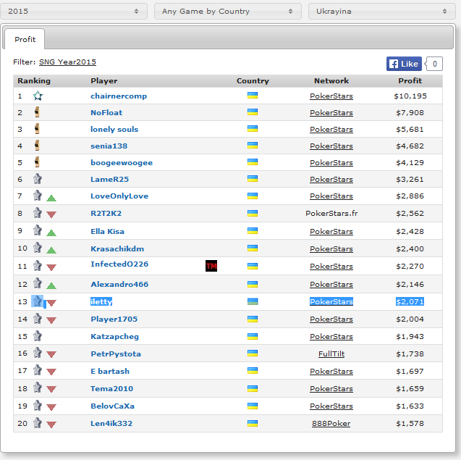Click the red down arrow in R2T2K2 row
Image resolution: width=461 pixels, height=460 pixels.
pos(51,215)
